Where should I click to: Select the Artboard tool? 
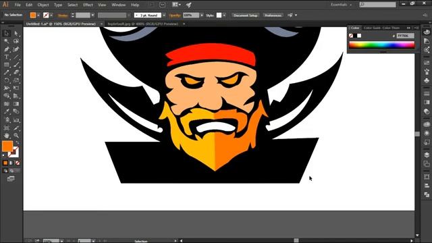7,128
